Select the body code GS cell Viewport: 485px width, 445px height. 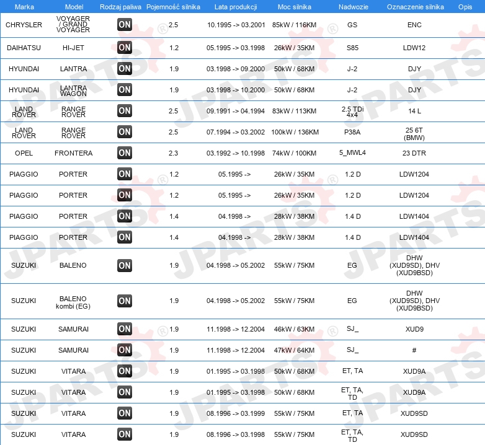pos(352,25)
